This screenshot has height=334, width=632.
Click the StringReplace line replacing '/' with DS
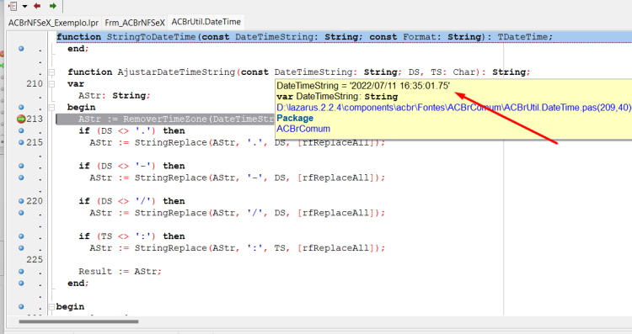237,213
